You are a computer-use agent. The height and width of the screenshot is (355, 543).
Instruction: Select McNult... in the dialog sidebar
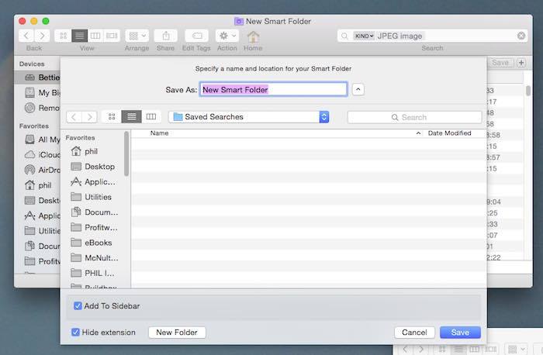(93, 258)
